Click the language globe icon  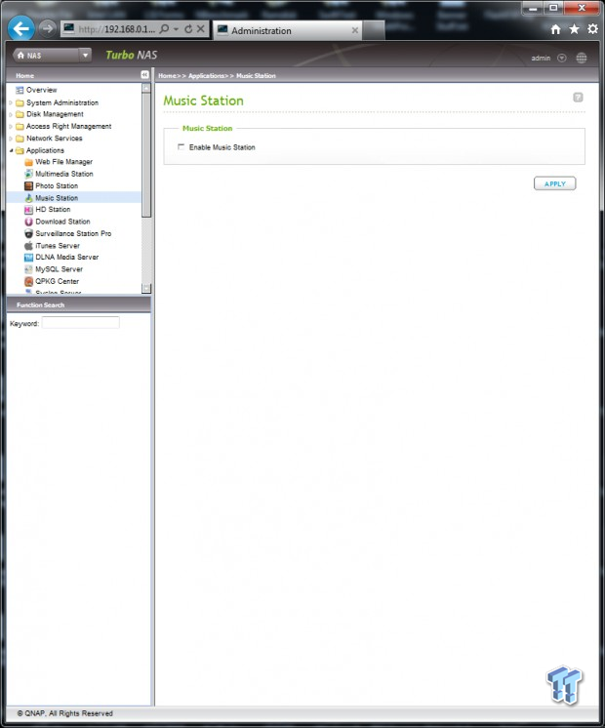pyautogui.click(x=582, y=58)
